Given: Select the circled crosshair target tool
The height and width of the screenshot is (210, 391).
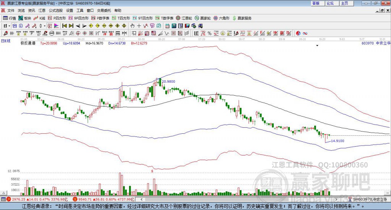Looking at the screenshot, I should 78,33.
